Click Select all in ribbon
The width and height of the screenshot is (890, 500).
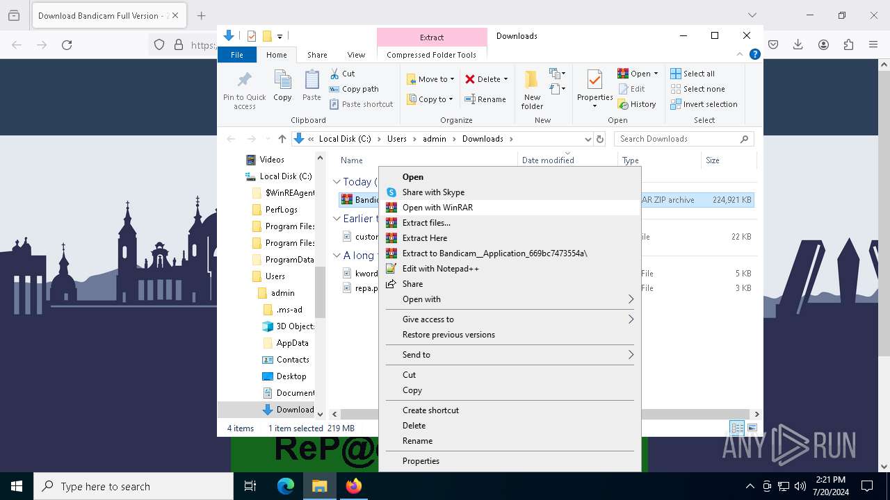click(693, 74)
